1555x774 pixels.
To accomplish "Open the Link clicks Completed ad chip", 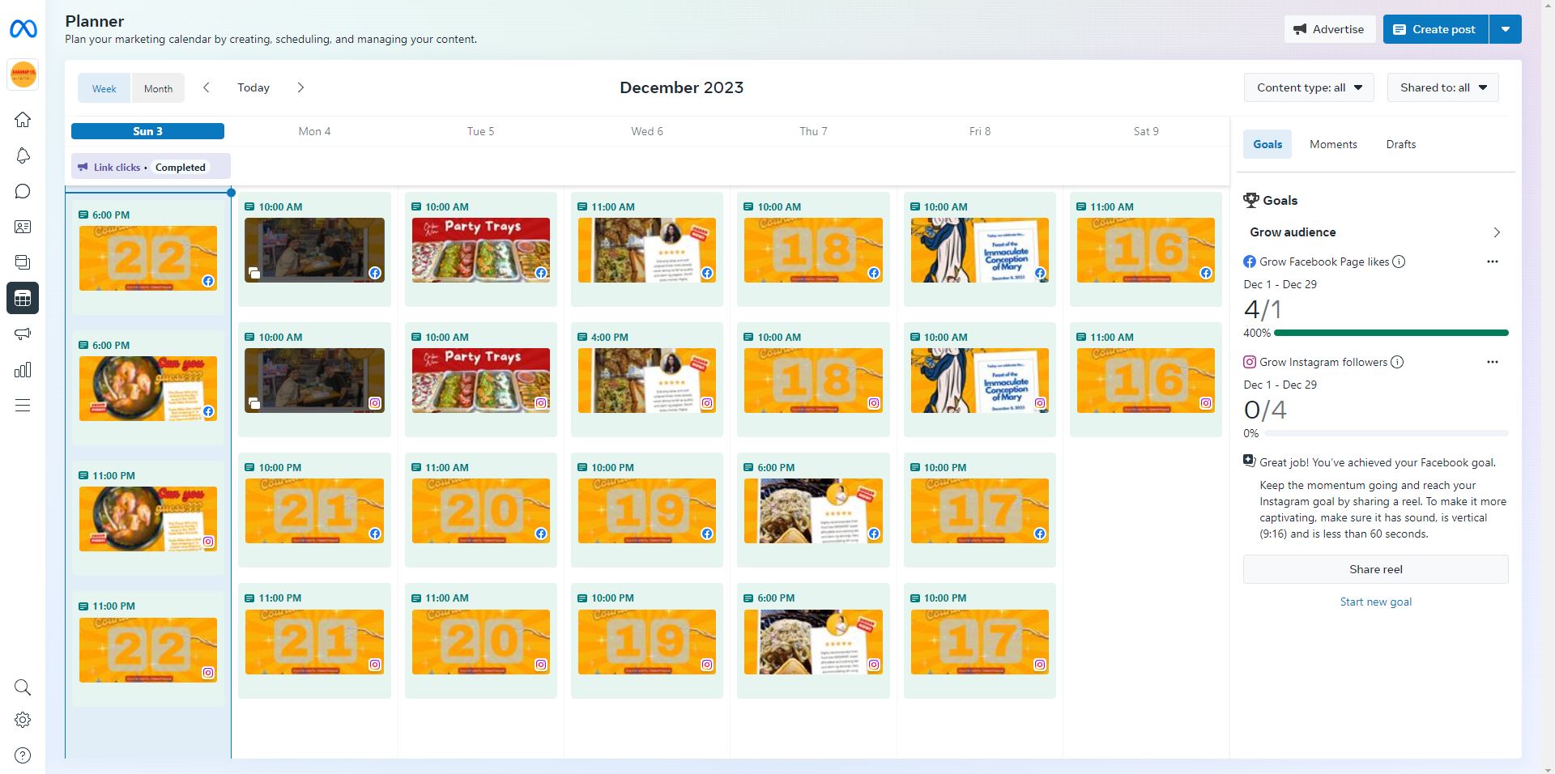I will pyautogui.click(x=151, y=167).
